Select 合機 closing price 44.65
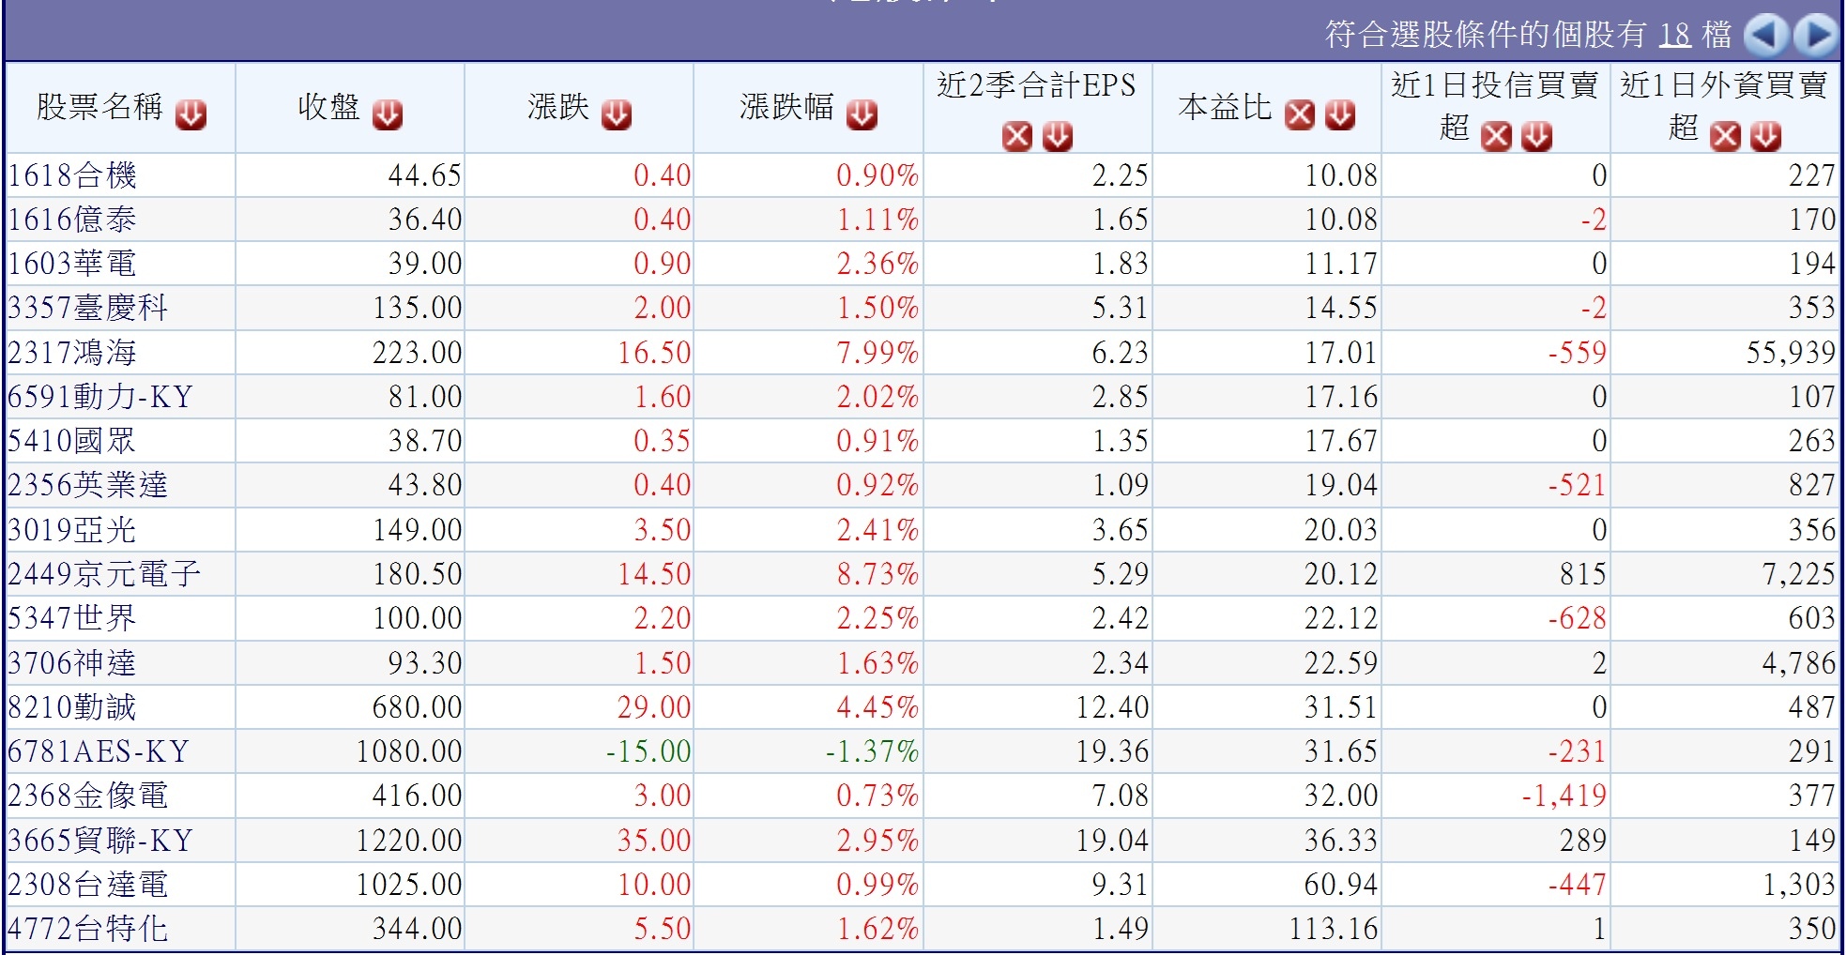This screenshot has width=1846, height=955. pos(425,175)
